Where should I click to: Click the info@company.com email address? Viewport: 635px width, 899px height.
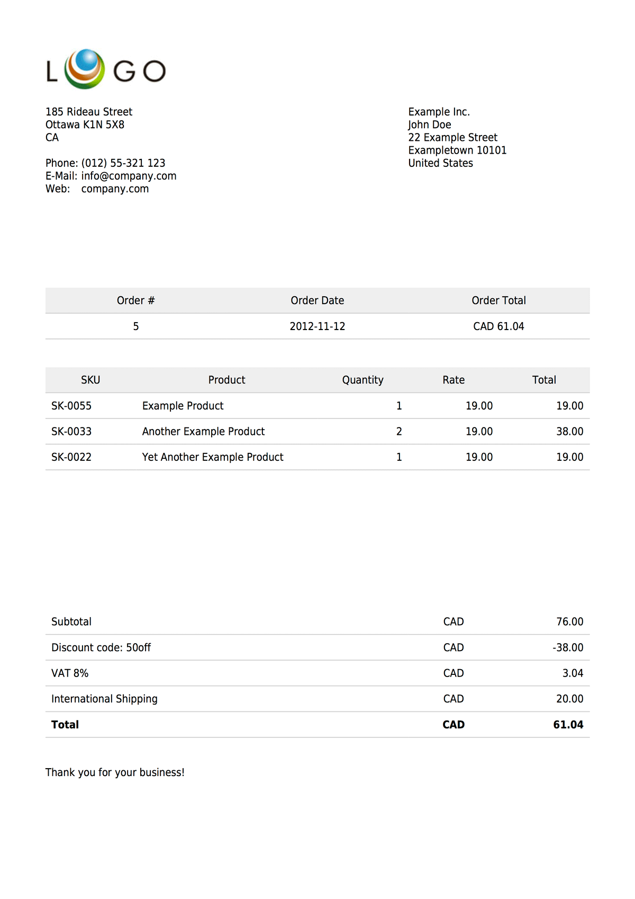(129, 176)
